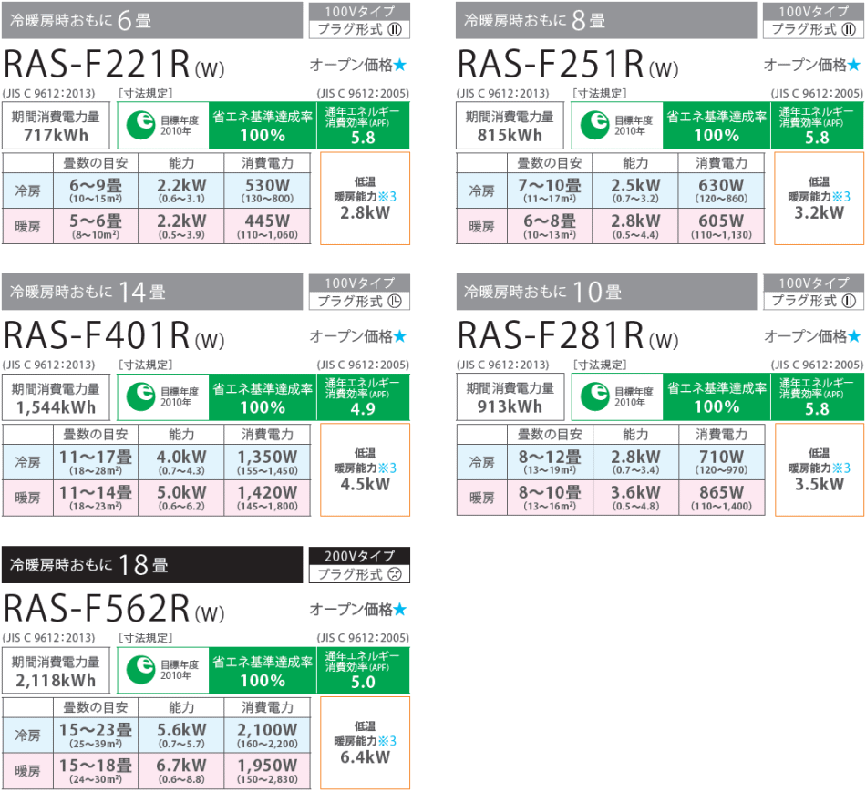
Task: Click the 445W heating power cell
Action: coord(267,226)
